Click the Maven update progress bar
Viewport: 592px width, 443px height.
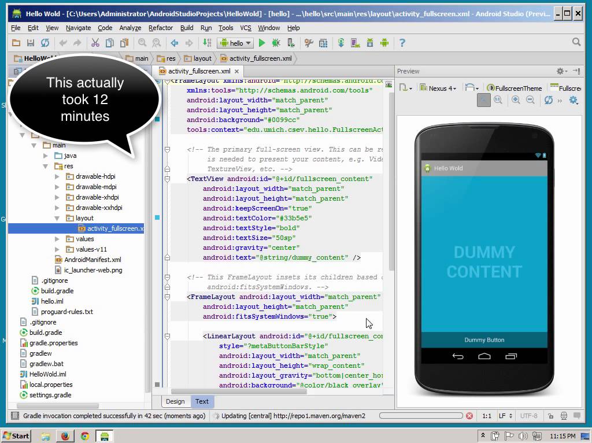tap(421, 415)
